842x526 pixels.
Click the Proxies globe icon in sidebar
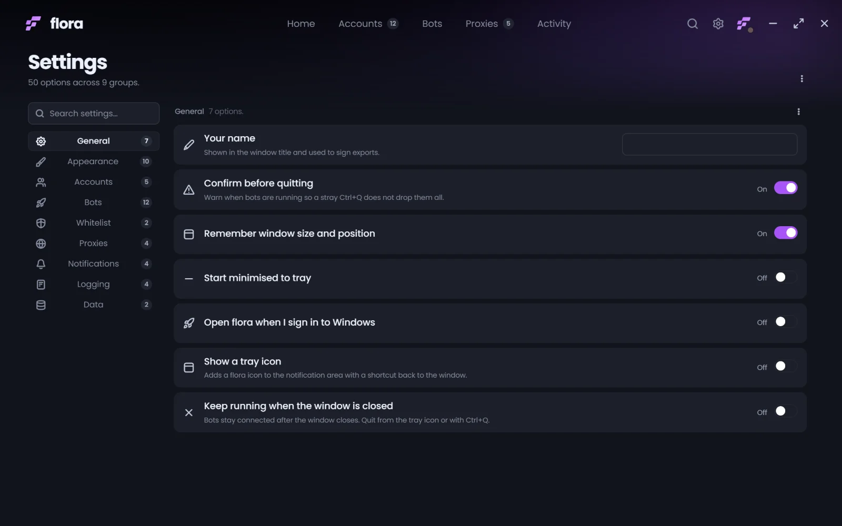[41, 244]
